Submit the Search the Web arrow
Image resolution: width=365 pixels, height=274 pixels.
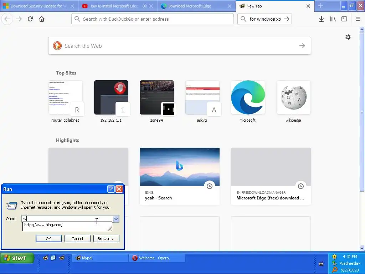click(302, 46)
